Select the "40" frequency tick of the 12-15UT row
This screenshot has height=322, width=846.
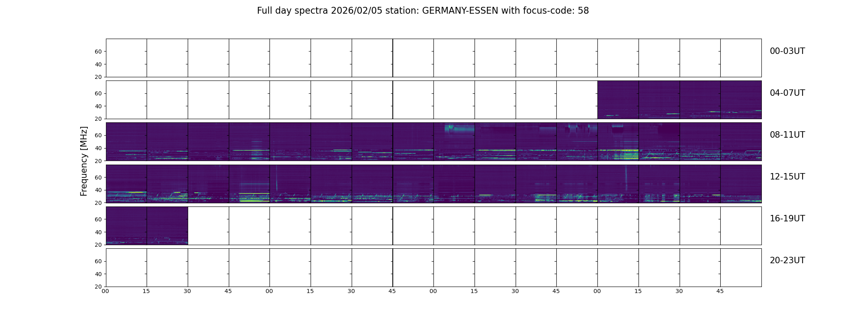98,190
